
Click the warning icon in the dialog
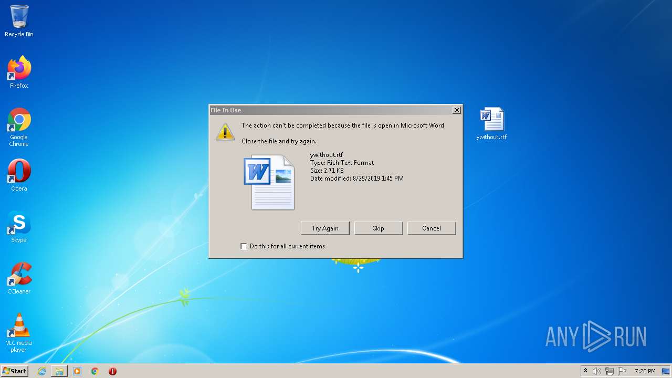coord(225,131)
